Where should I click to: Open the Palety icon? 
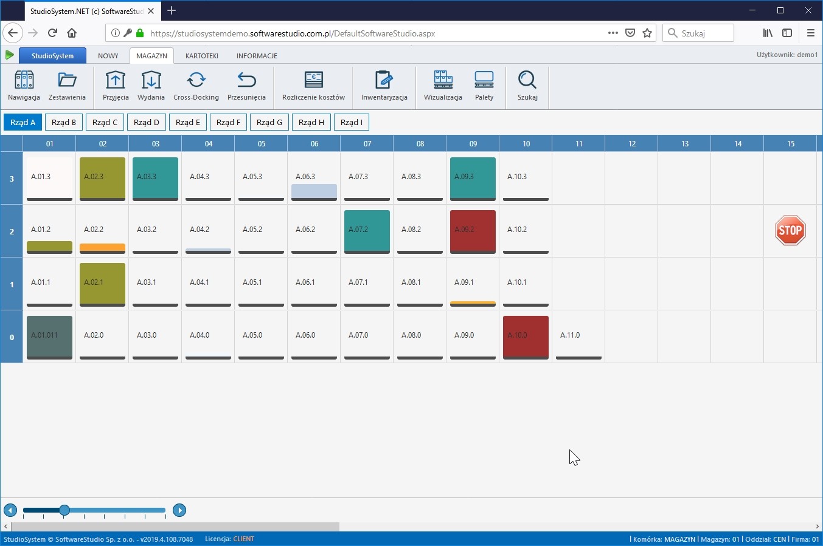(x=484, y=86)
